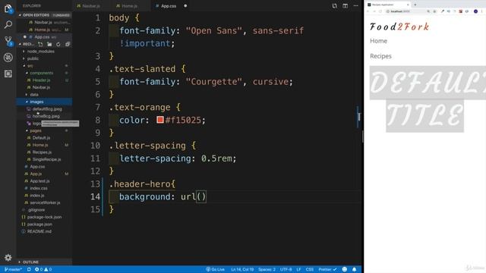Open the Search view in activity bar

click(8, 24)
